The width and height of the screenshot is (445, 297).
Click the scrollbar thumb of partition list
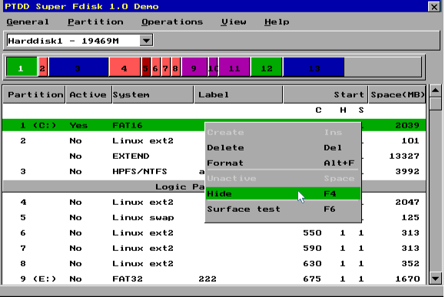coord(435,104)
